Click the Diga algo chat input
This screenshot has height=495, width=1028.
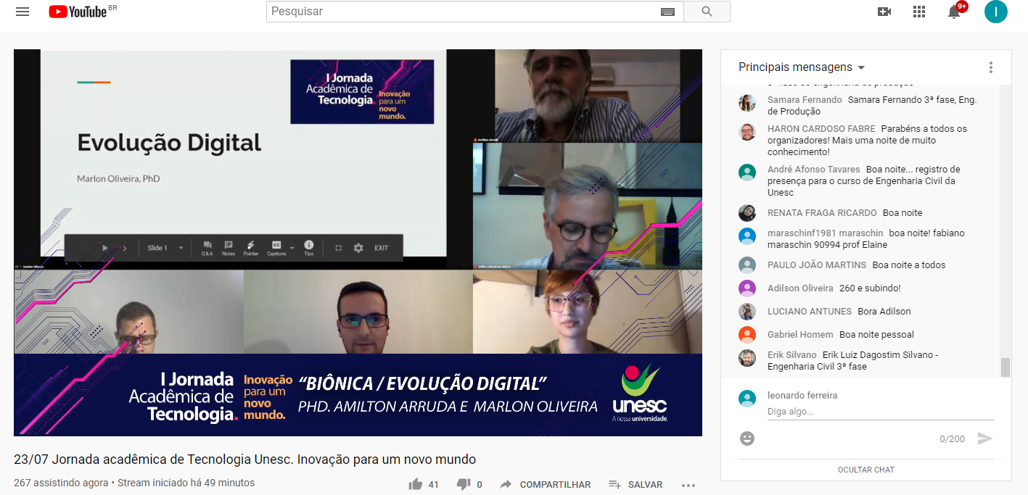tap(879, 411)
